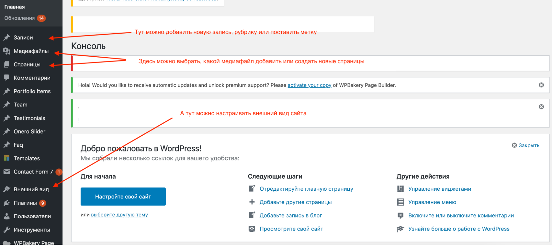The image size is (552, 245).
Task: Click the plug icon beside Плагины
Action: [x=7, y=203]
